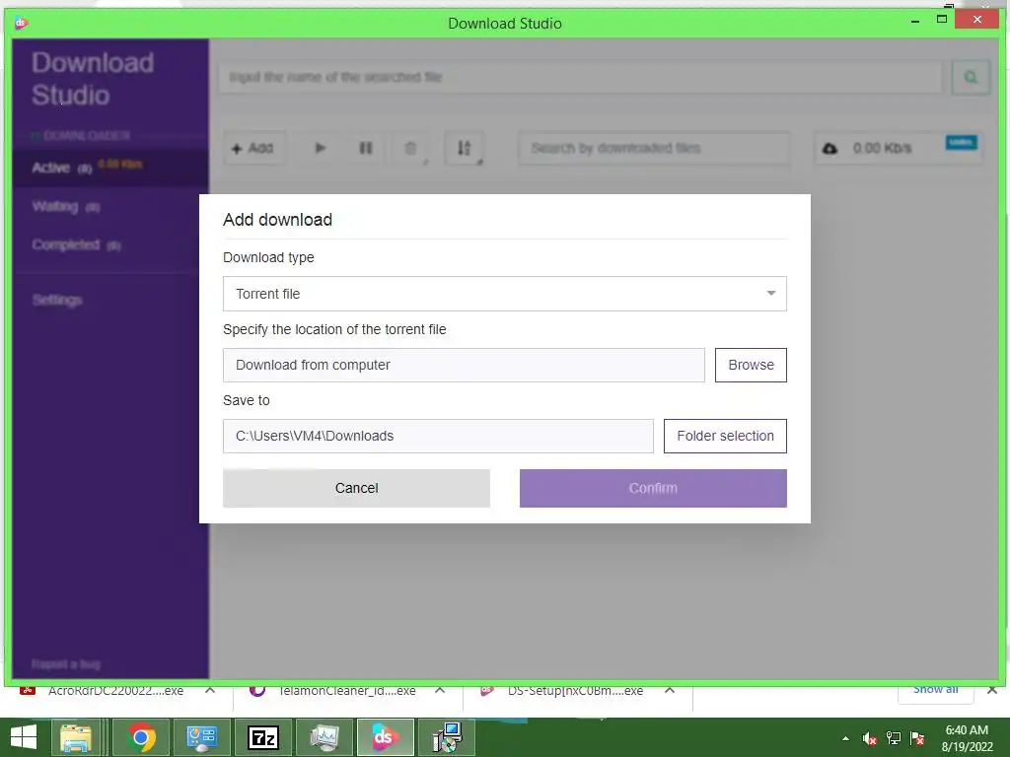Click the blue label next to speed
The height and width of the screenshot is (757, 1010).
(961, 142)
